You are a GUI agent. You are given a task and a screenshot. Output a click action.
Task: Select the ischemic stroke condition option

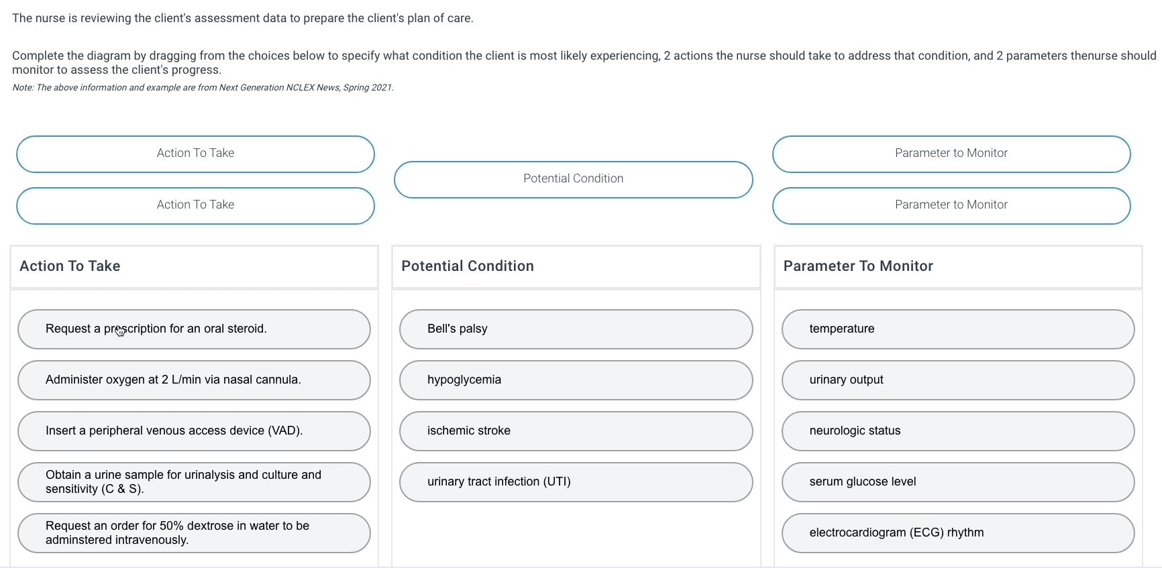tap(576, 431)
